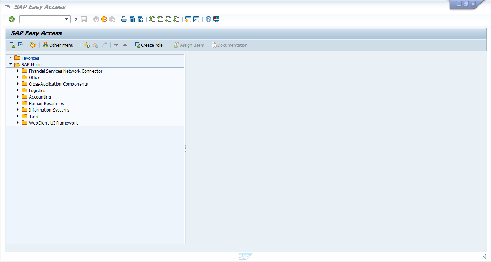Click the Last Page icon
The height and width of the screenshot is (262, 491).
[176, 19]
